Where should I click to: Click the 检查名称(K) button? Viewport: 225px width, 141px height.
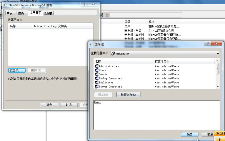point(128,95)
